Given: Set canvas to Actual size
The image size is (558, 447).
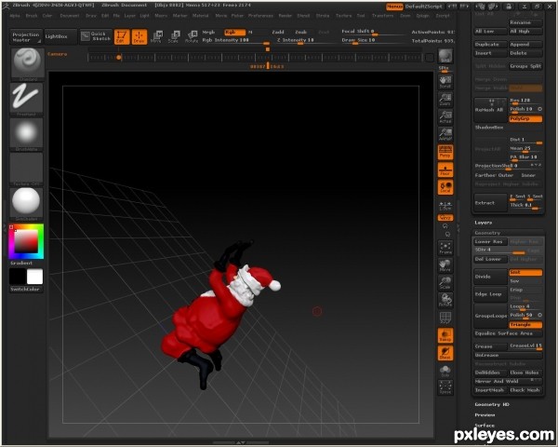Looking at the screenshot, I should [x=445, y=117].
